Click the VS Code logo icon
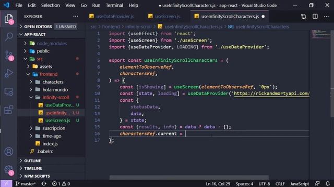This screenshot has height=187, width=334. click(6, 5)
